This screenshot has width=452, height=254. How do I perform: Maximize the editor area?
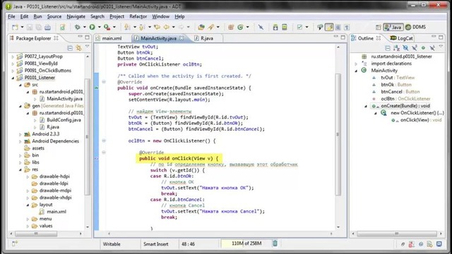click(343, 37)
